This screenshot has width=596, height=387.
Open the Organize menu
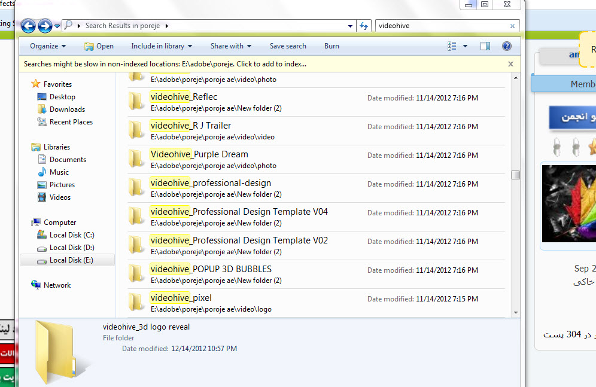coord(48,46)
